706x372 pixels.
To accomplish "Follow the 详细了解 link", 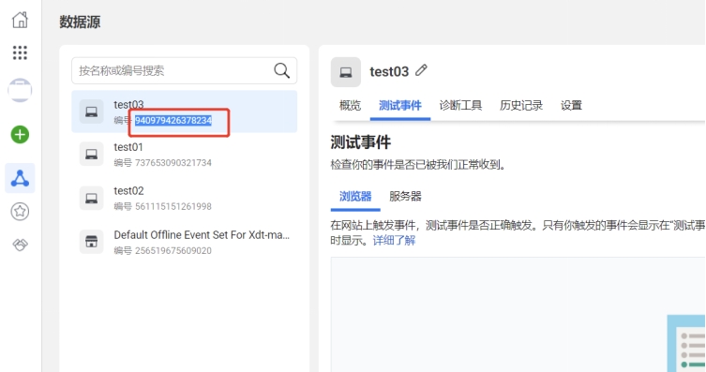I will point(394,240).
